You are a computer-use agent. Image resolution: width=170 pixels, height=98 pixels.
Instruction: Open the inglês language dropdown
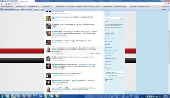click(18, 9)
